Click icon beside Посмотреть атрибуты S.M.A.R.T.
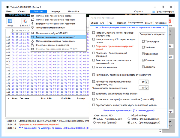 (x=32, y=33)
